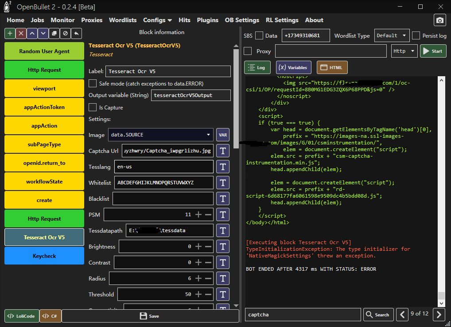The image size is (451, 327).
Task: Switch to the HTML tab
Action: coord(332,67)
